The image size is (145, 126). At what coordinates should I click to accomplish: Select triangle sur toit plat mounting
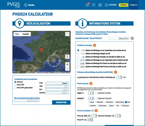pos(78,57)
